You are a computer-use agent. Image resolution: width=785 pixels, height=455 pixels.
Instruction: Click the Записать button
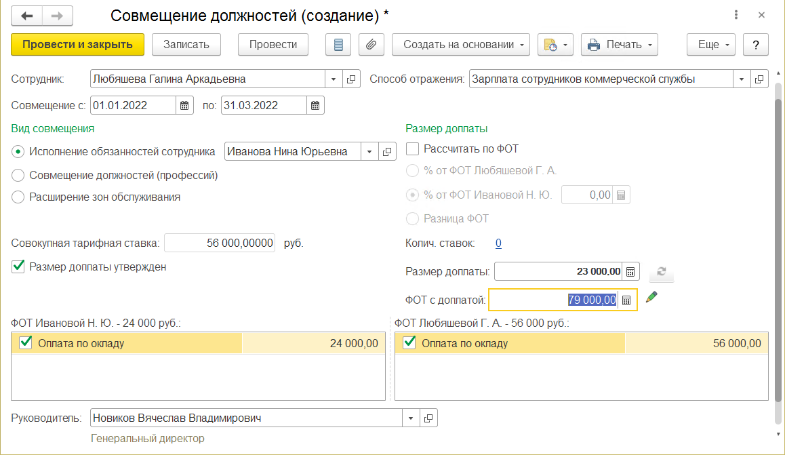(x=186, y=45)
